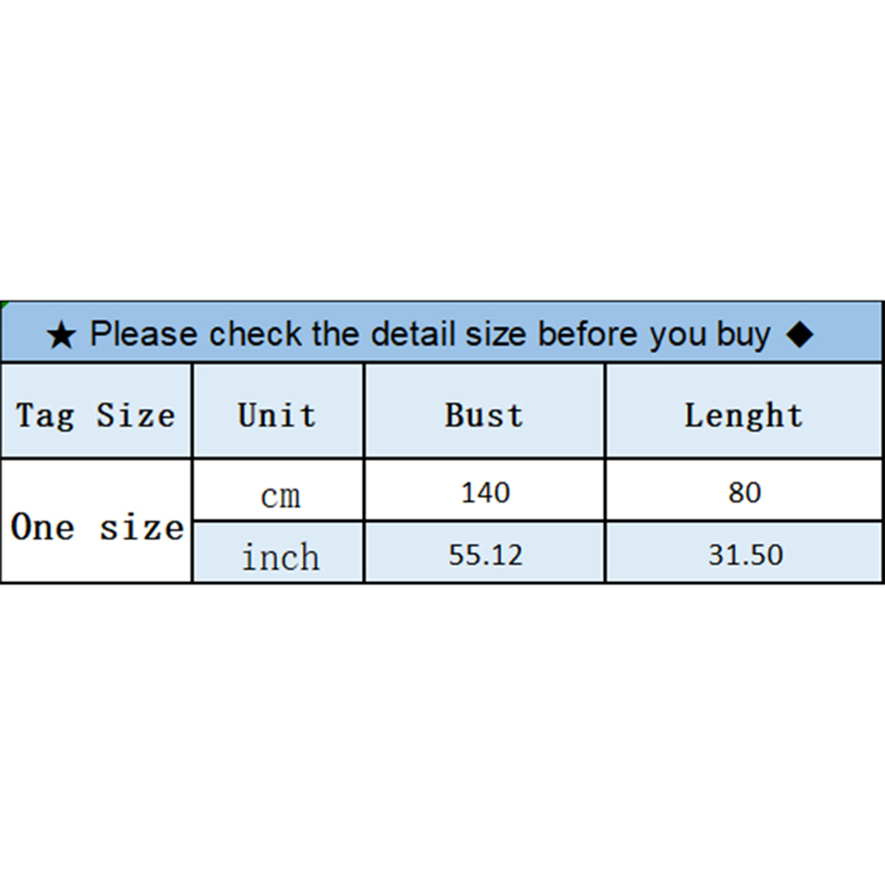Click the "One size" row cell
This screenshot has width=885, height=885.
pyautogui.click(x=96, y=527)
